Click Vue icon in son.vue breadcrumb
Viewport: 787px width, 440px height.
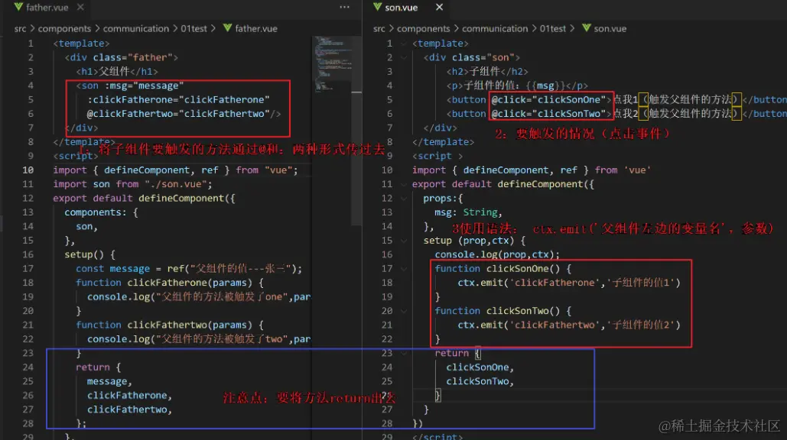point(586,28)
